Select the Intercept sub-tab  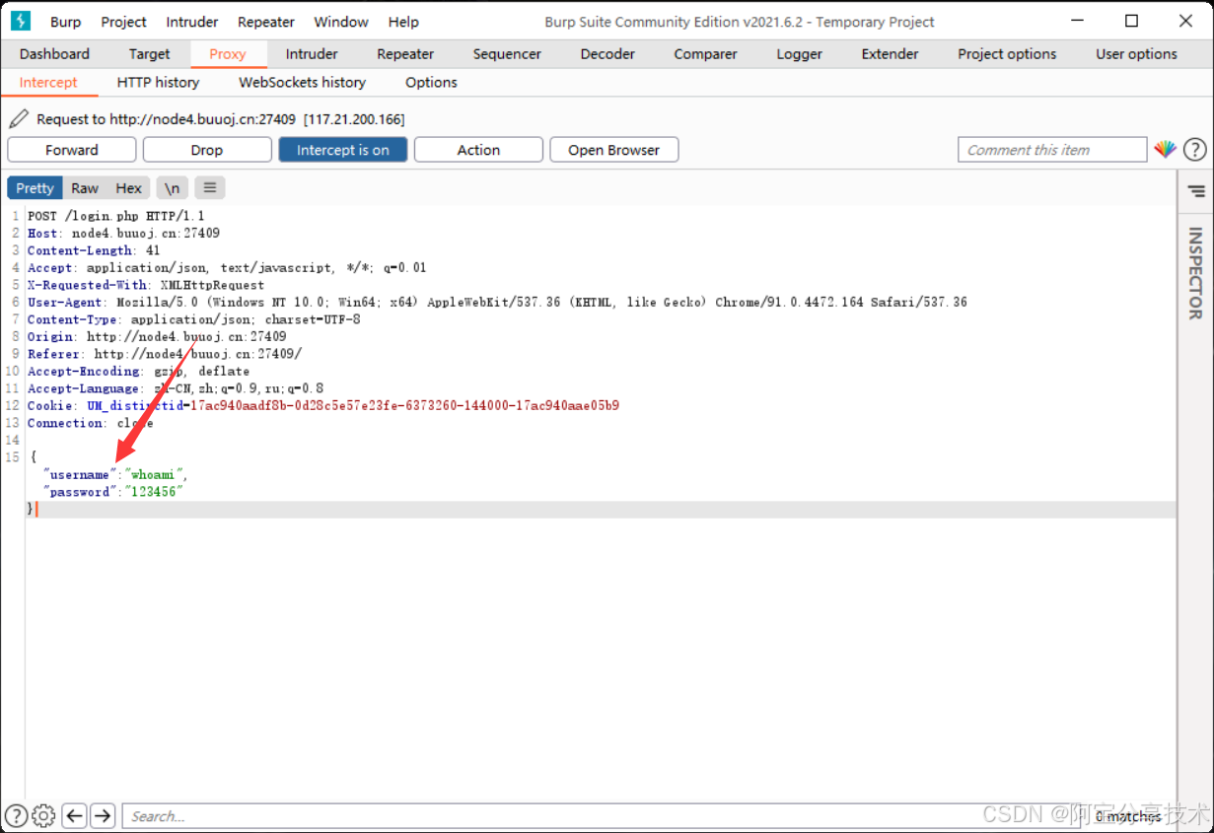point(48,83)
